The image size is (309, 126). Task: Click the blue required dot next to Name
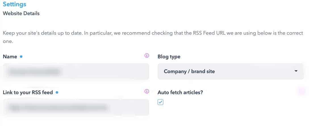tap(21, 57)
